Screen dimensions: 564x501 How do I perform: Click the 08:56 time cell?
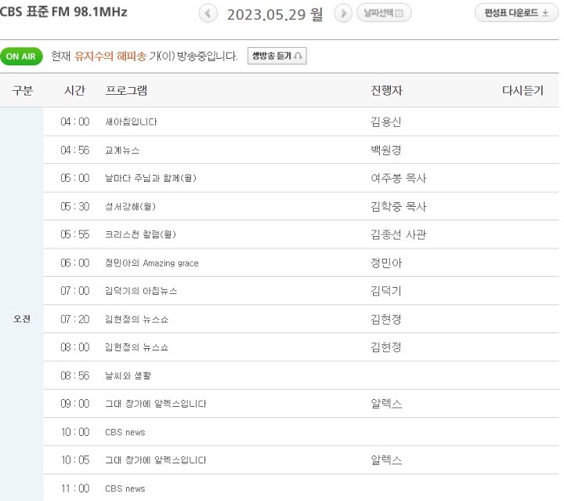point(75,376)
